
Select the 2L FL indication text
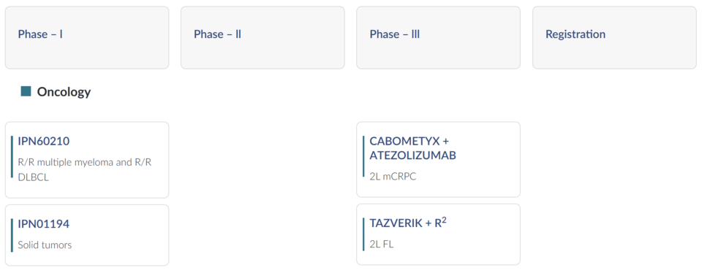tap(382, 245)
